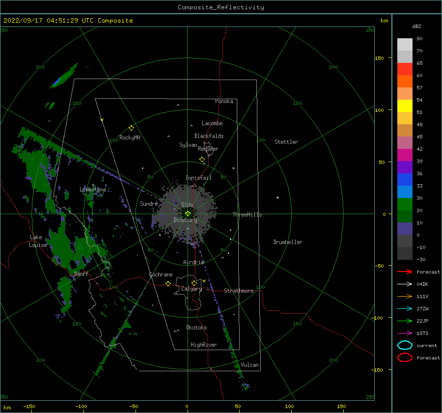Screen dimensions: 442x413
Task: Click the 'current' legend text
Action: click(427, 345)
